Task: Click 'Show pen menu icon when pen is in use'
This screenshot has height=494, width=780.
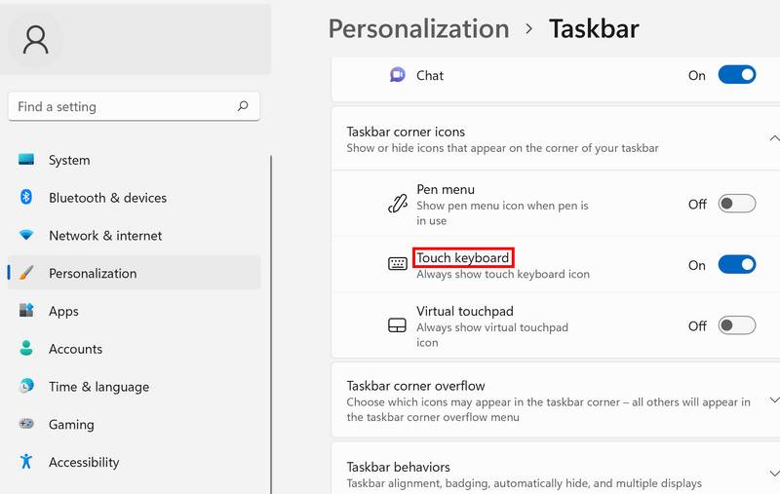Action: click(502, 212)
